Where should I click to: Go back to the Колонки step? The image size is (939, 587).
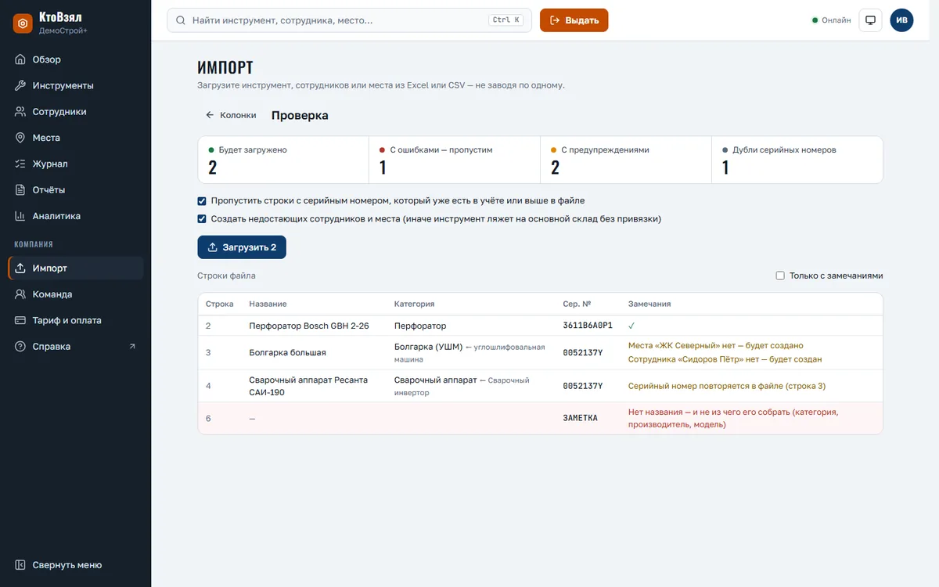pos(231,115)
